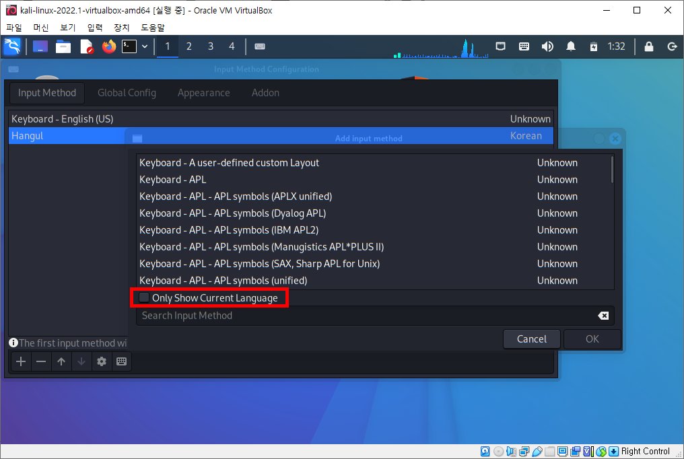Screen dimensions: 684x459
Task: Configure input method with gear icon
Action: 102,361
